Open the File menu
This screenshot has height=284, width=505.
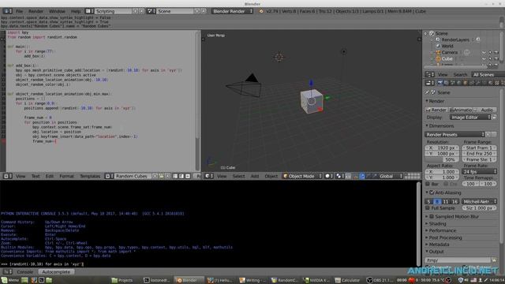coord(19,11)
